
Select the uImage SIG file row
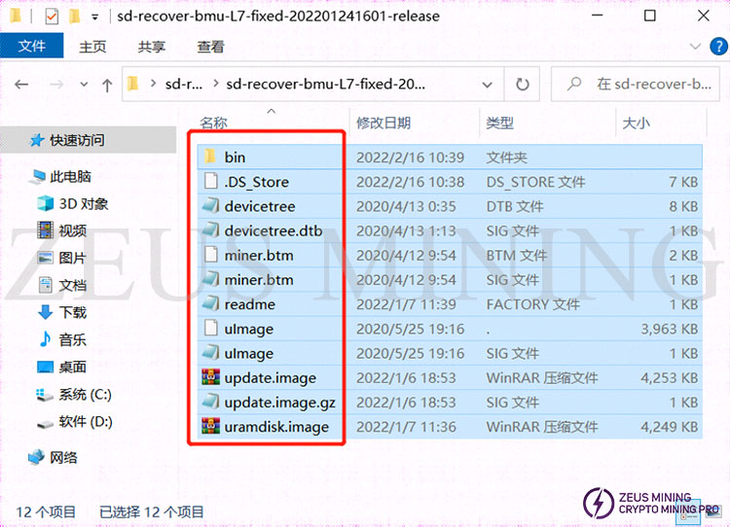[x=450, y=354]
